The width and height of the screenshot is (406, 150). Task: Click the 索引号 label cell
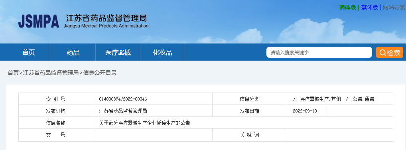[x=56, y=99]
